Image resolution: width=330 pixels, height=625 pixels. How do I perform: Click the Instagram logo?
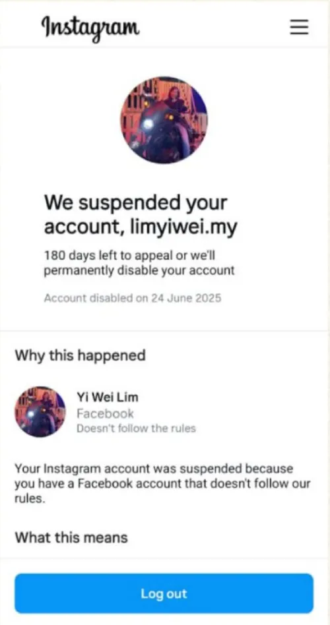pos(90,28)
